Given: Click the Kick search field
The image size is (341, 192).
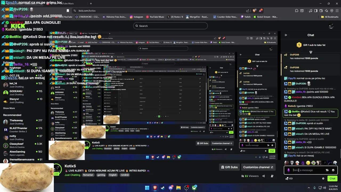Looking at the screenshot, I should [170, 26].
